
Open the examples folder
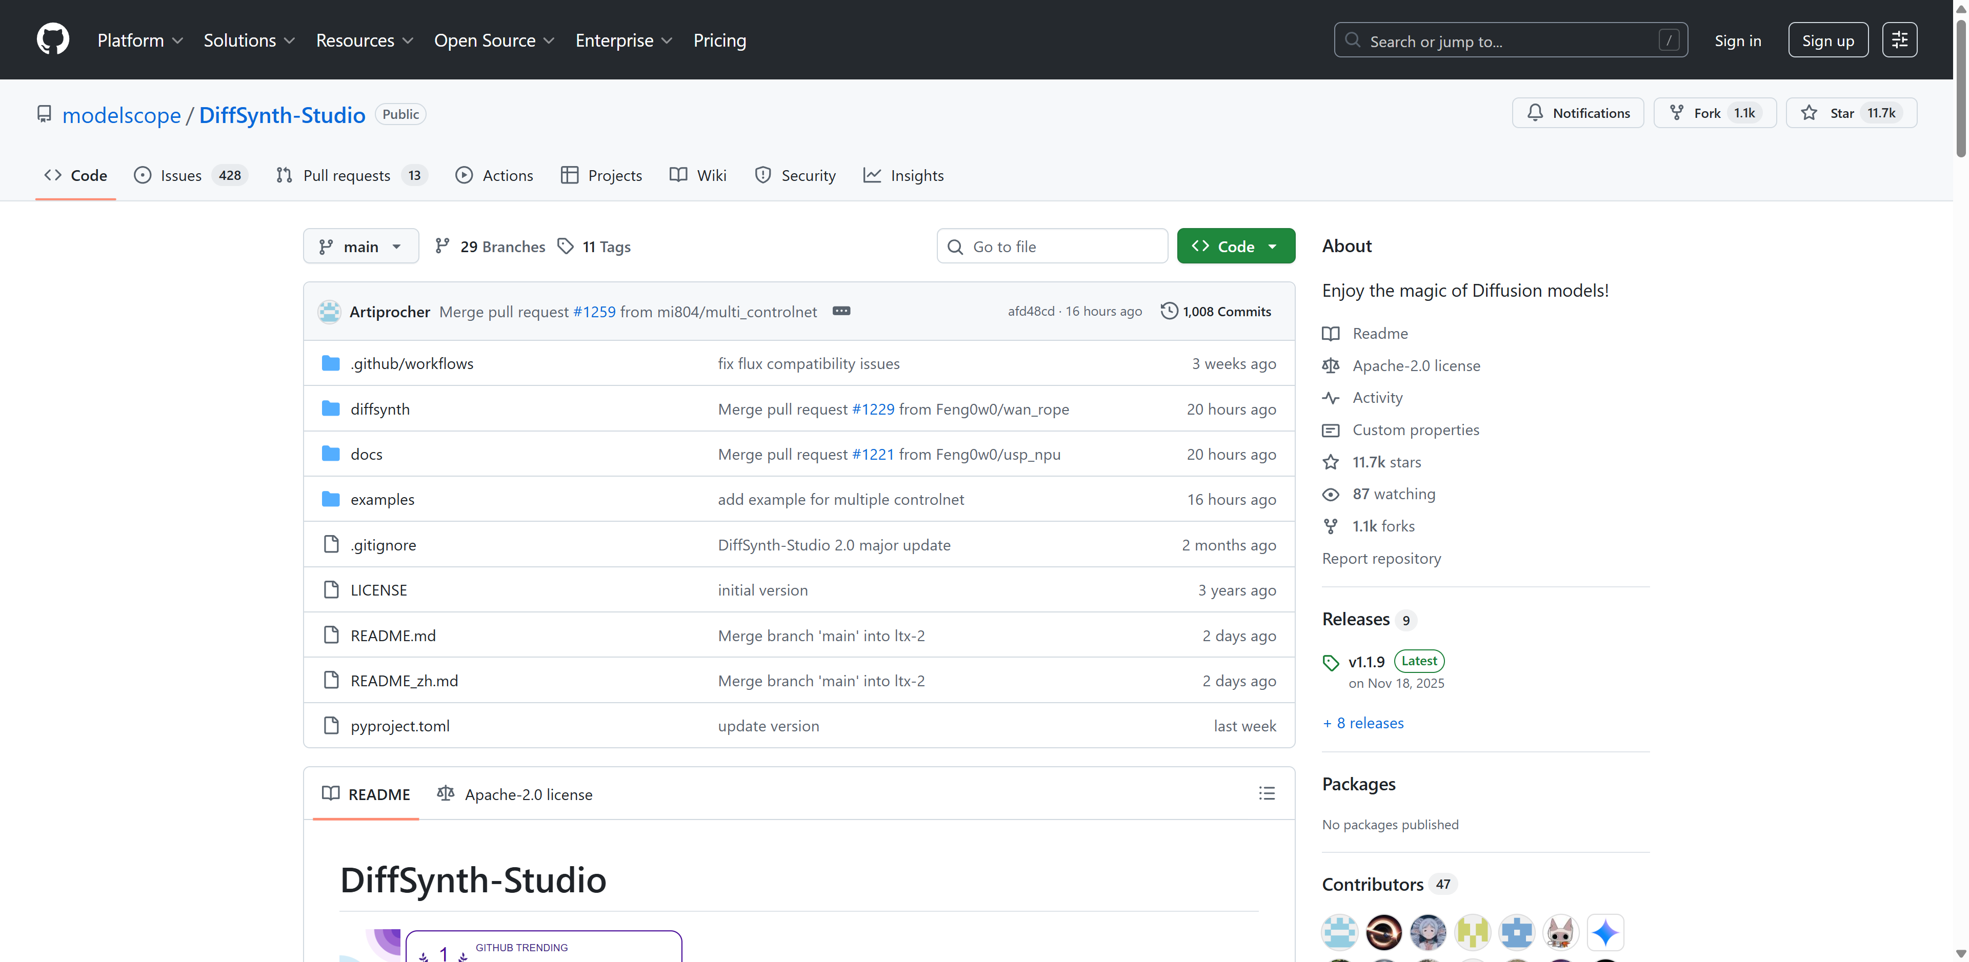(382, 499)
